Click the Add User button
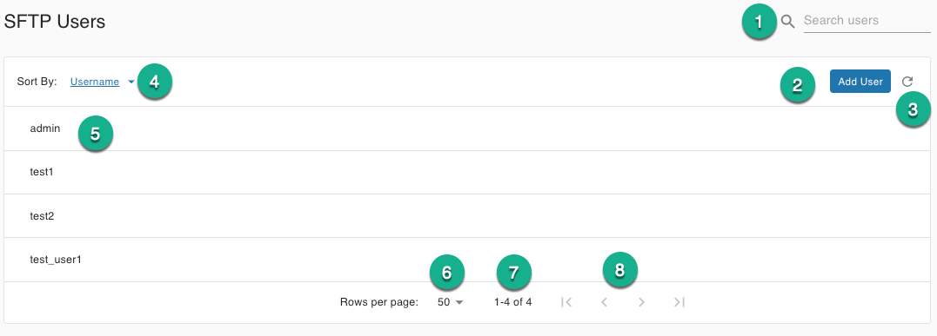Image resolution: width=937 pixels, height=336 pixels. pyautogui.click(x=860, y=81)
